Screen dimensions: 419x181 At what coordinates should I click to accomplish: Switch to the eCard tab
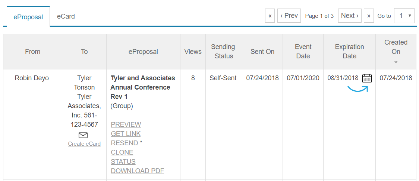point(66,16)
